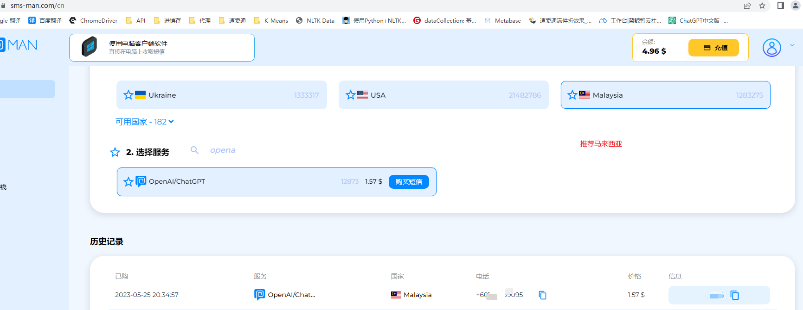803x310 pixels.
Task: Copy the SMS code in 信息 column
Action: [x=735, y=295]
